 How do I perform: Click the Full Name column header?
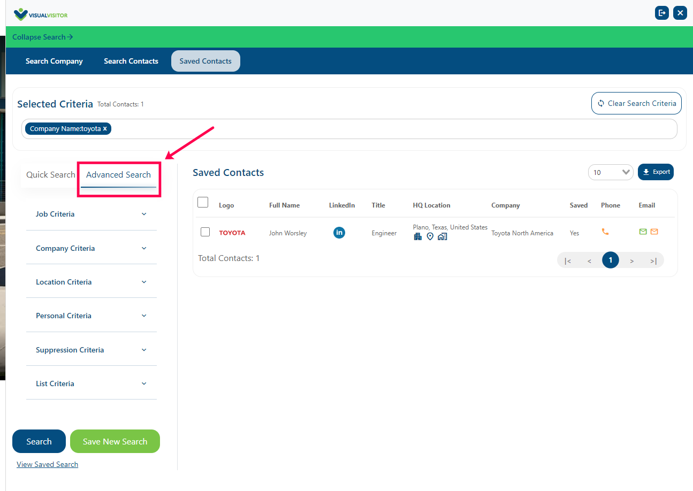point(284,205)
